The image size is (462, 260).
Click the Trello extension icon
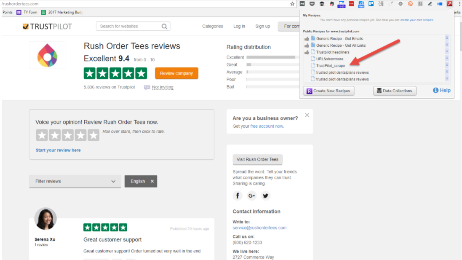click(x=371, y=4)
